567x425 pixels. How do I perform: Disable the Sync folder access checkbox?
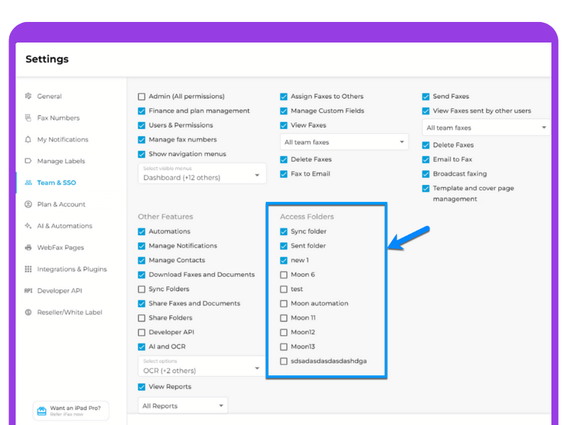(x=283, y=231)
